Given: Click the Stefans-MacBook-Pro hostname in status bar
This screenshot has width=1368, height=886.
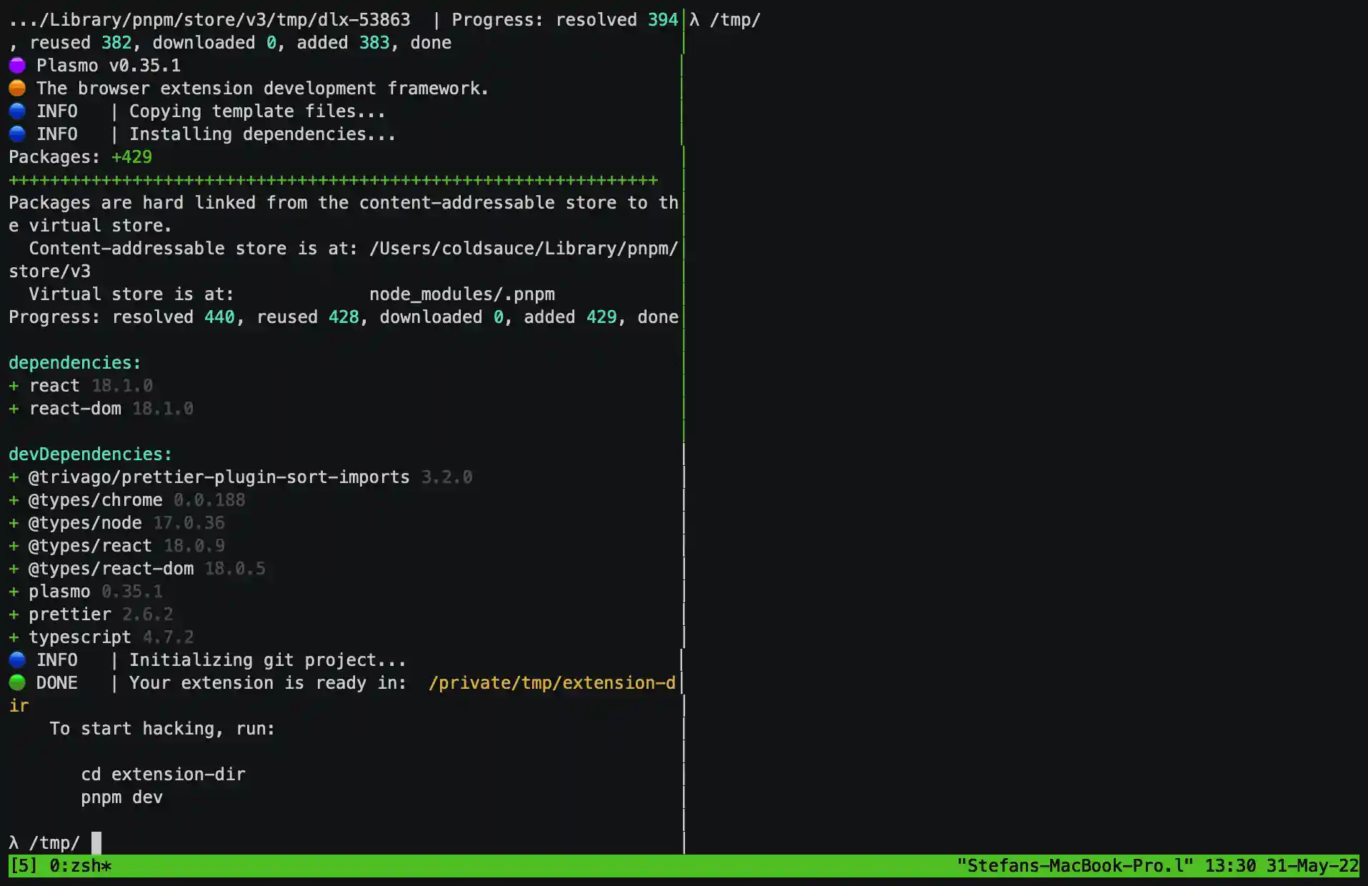Looking at the screenshot, I should pos(1072,865).
